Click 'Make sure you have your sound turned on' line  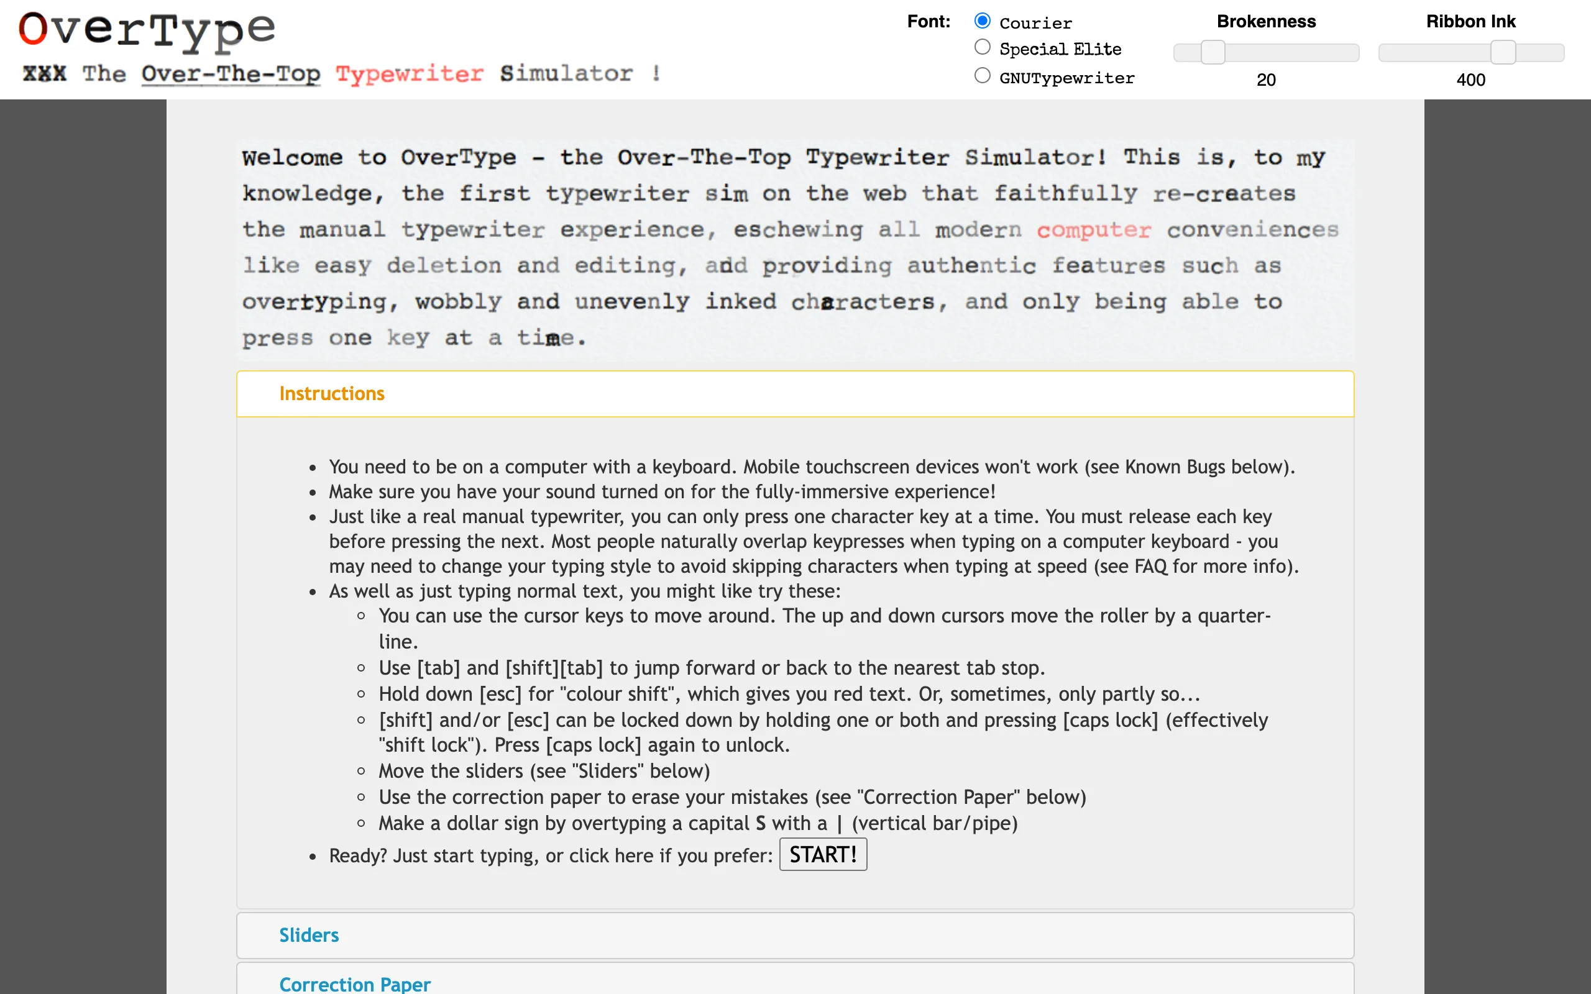point(662,492)
